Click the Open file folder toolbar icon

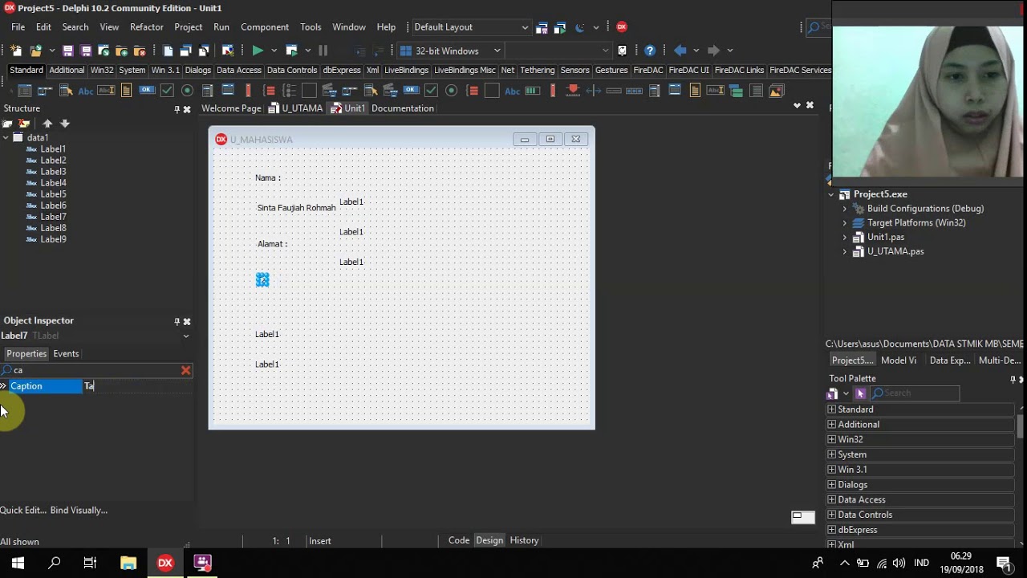pyautogui.click(x=36, y=51)
